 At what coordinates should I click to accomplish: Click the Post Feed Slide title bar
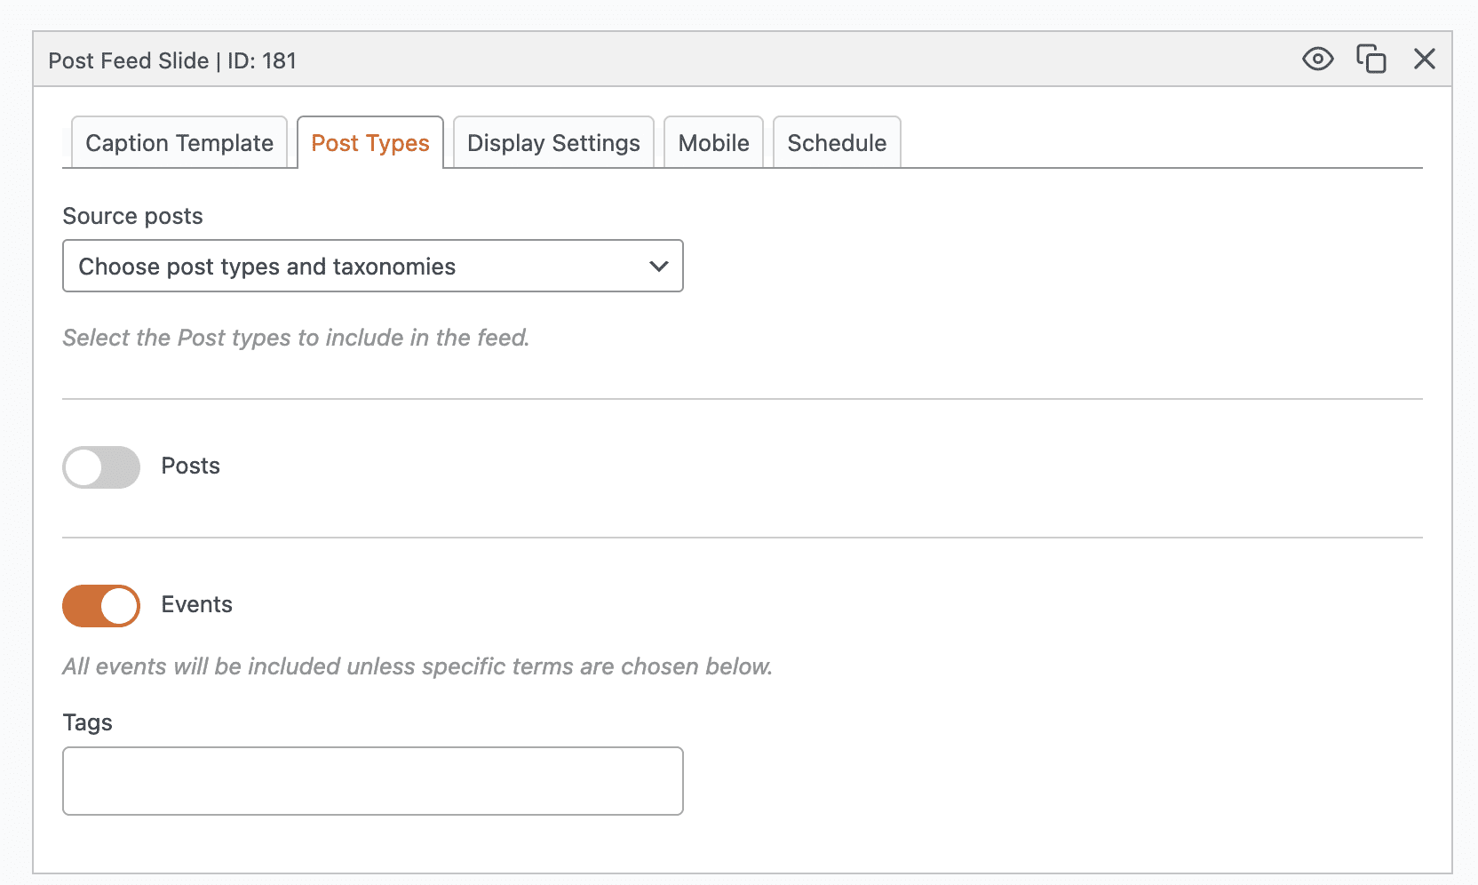click(622, 60)
